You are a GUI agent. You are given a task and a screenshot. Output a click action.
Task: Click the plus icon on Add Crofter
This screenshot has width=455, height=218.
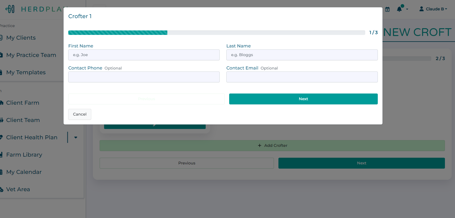[x=259, y=145]
